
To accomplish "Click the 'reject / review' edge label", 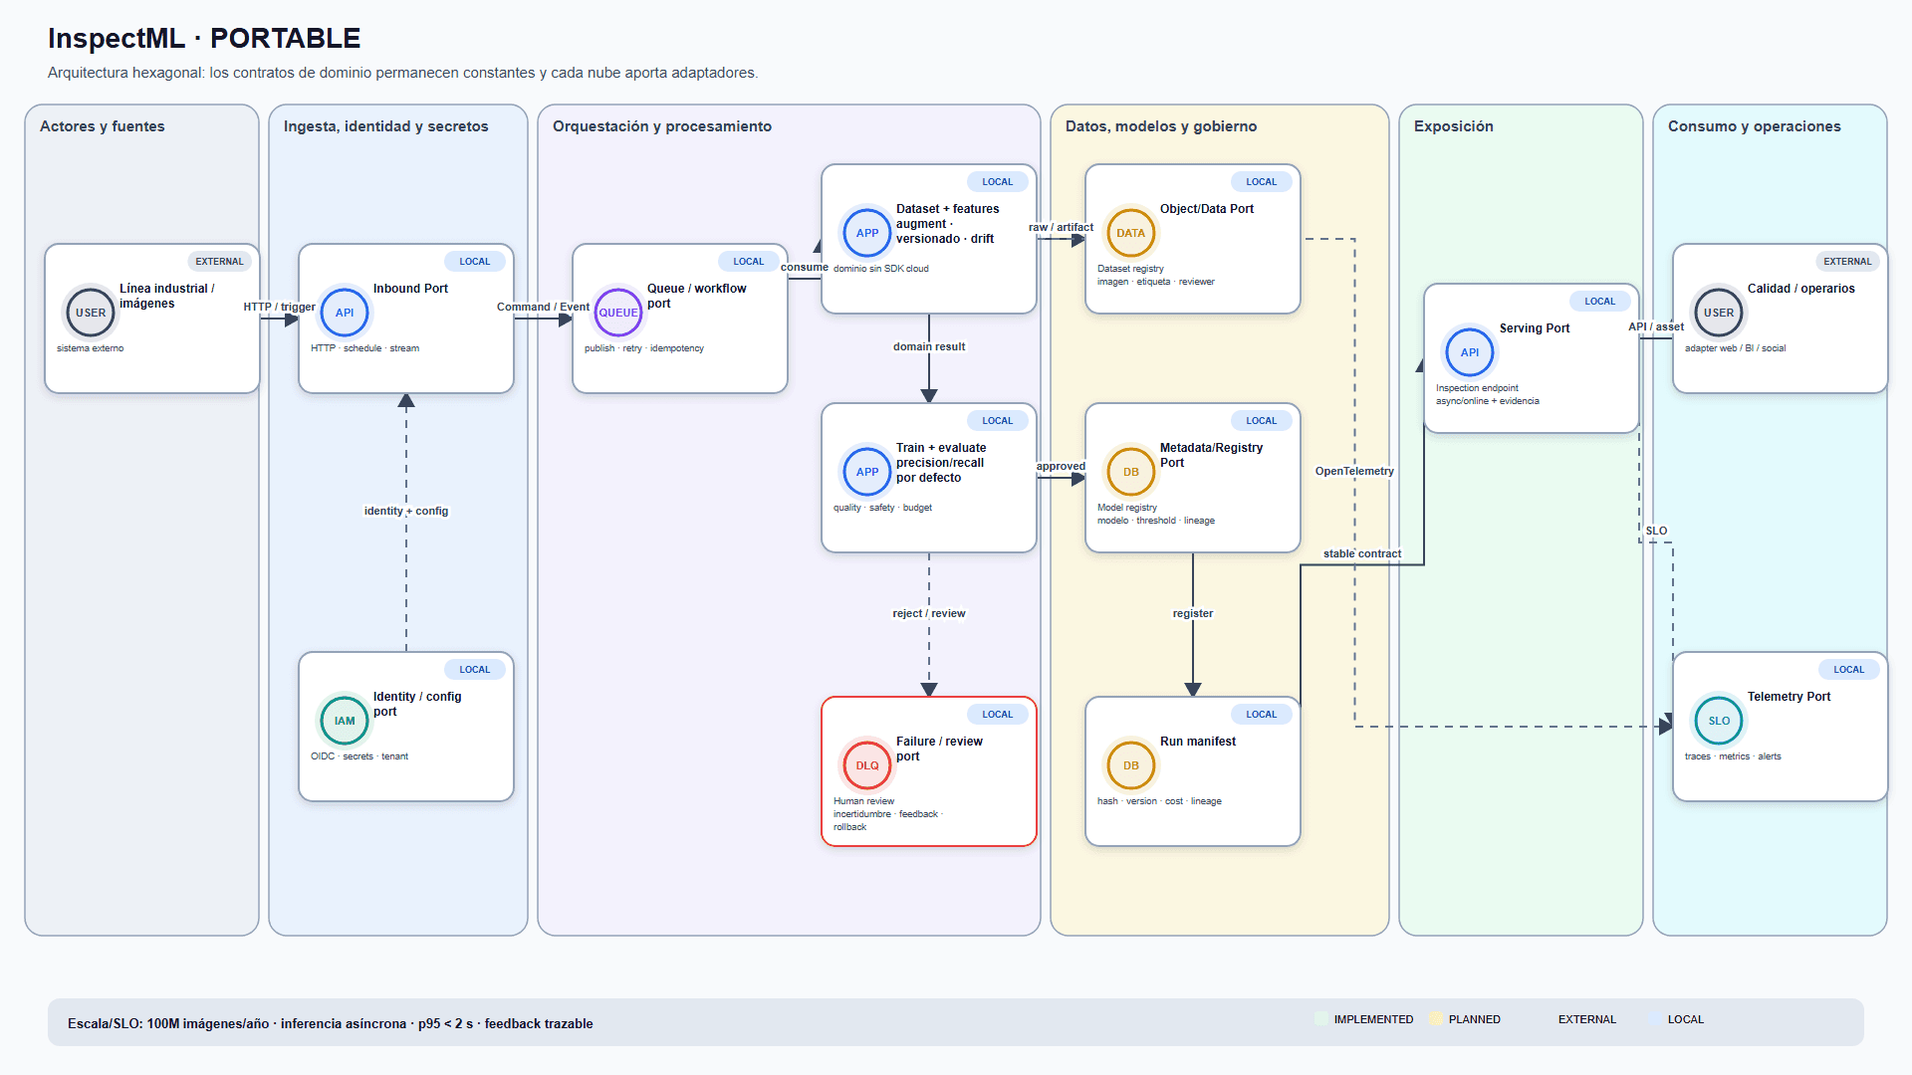I will (x=929, y=613).
